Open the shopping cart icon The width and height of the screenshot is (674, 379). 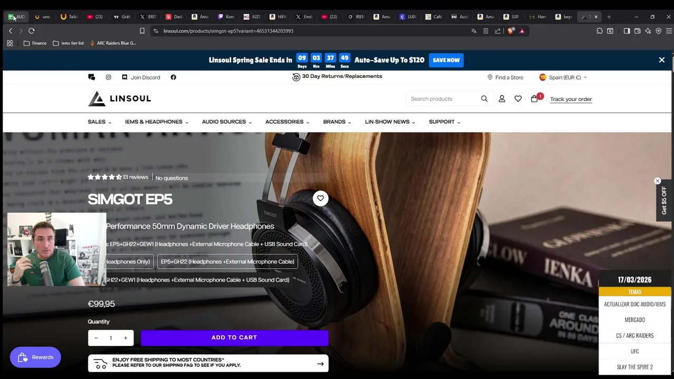(534, 99)
